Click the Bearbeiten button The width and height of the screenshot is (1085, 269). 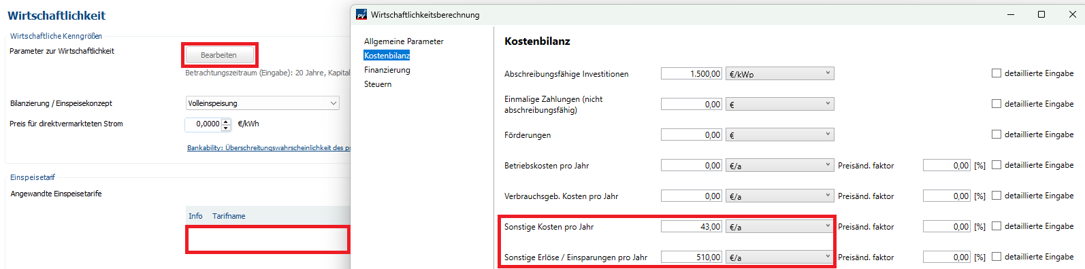pos(219,55)
